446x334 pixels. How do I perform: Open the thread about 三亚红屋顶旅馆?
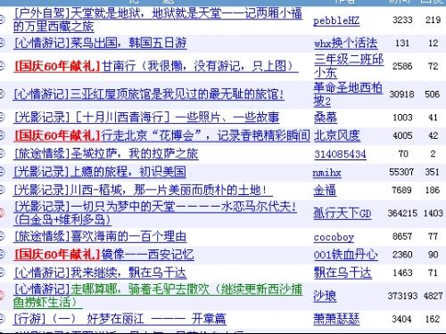[x=149, y=94]
